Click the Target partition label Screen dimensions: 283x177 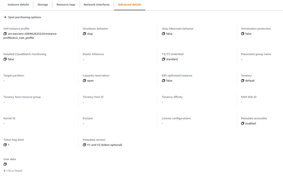click(x=13, y=75)
